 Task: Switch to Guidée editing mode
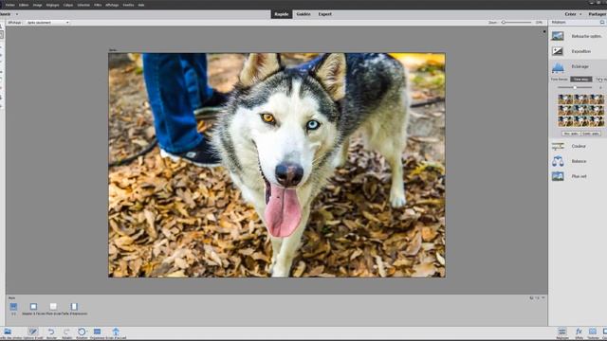(x=303, y=14)
